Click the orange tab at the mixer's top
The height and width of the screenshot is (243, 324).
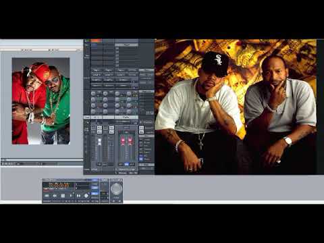[x=96, y=40]
